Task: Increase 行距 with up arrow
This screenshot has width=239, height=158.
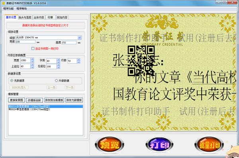Action: [x=78, y=60]
